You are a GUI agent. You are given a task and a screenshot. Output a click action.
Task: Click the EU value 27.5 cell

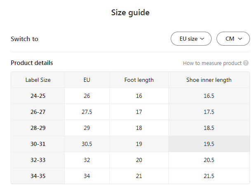point(87,112)
